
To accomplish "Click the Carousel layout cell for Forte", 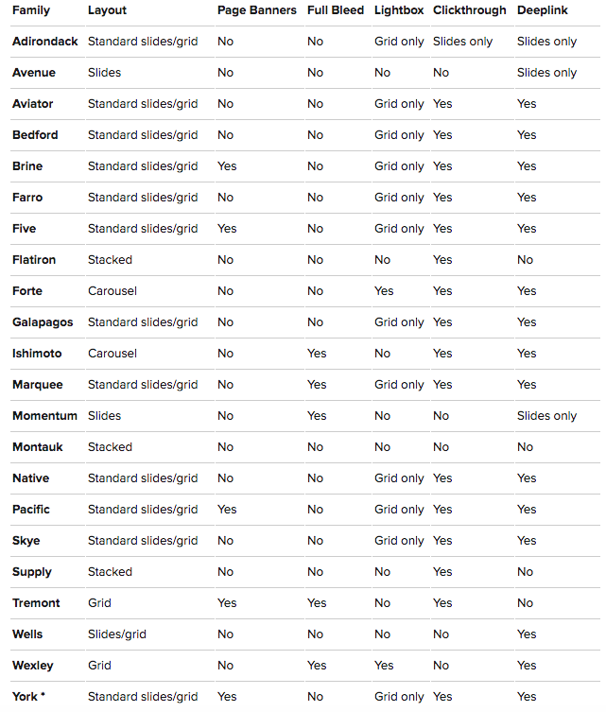I will [113, 291].
